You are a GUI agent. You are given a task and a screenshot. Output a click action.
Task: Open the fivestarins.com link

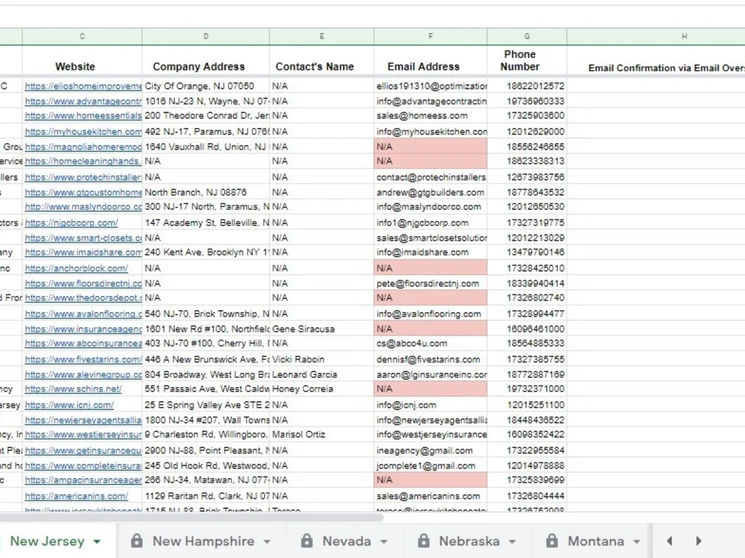[83, 359]
